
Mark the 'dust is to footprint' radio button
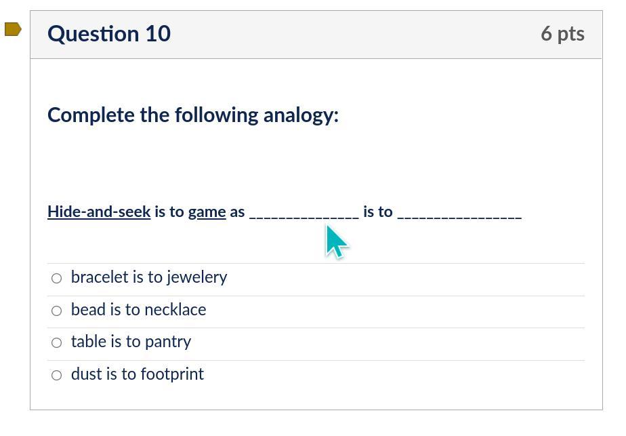point(57,375)
